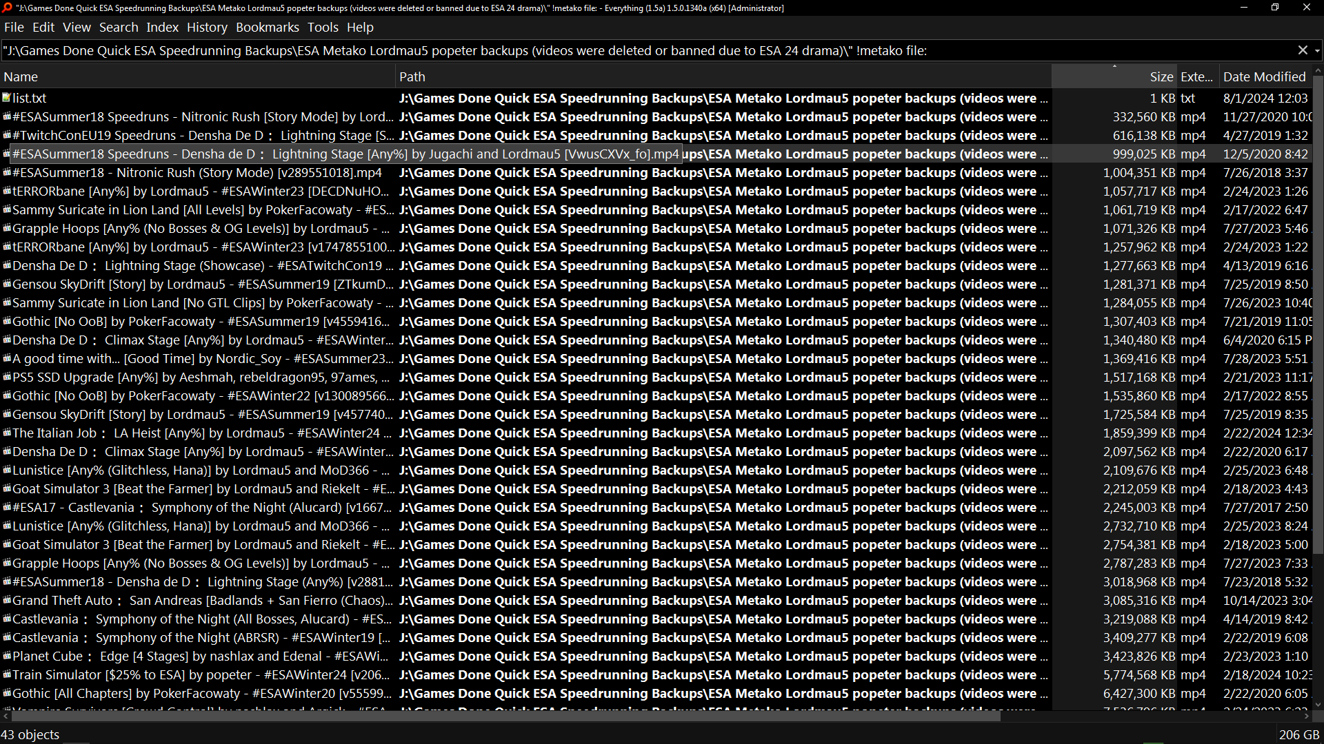Click icon of Gothic [No OoB] #ESASummer19 file
Viewport: 1324px width, 744px height.
pos(7,321)
